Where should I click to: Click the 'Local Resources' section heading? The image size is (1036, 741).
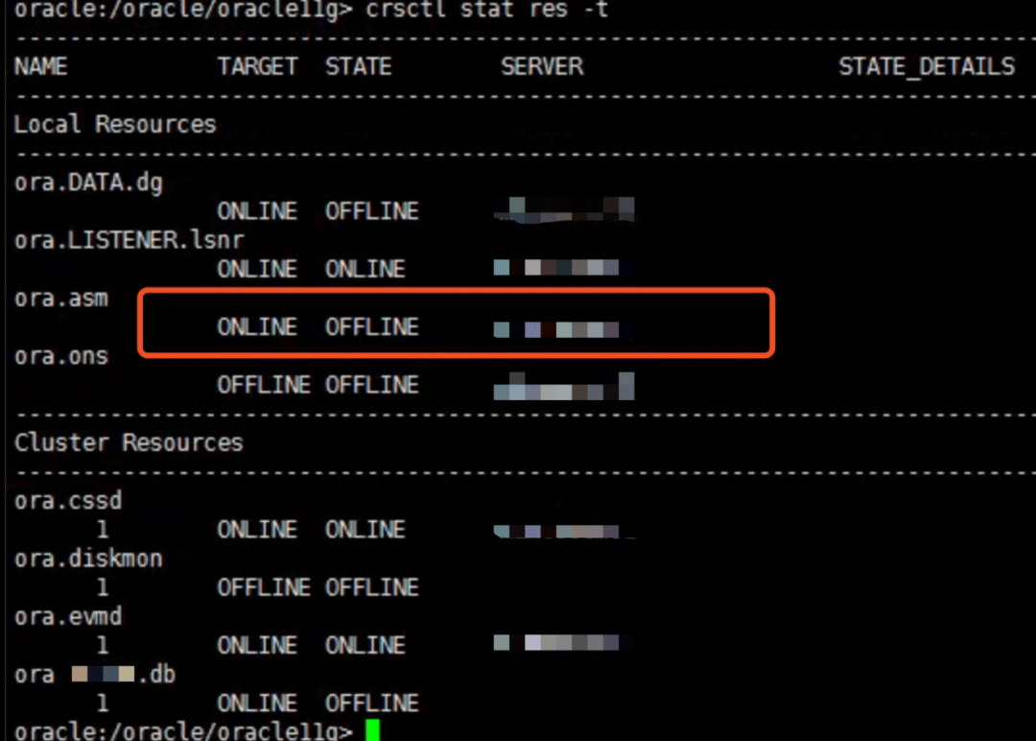(x=115, y=124)
